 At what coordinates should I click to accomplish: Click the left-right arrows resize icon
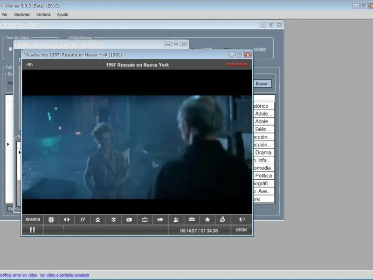pyautogui.click(x=67, y=219)
